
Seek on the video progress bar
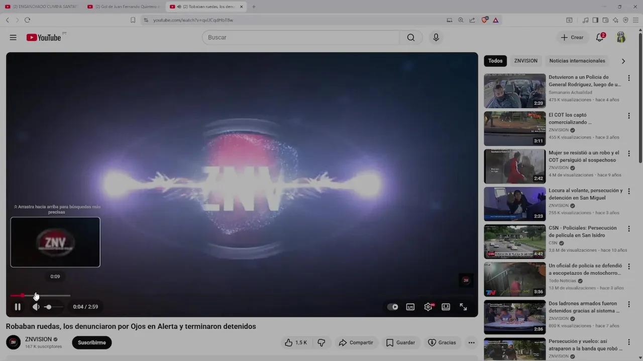[40, 295]
